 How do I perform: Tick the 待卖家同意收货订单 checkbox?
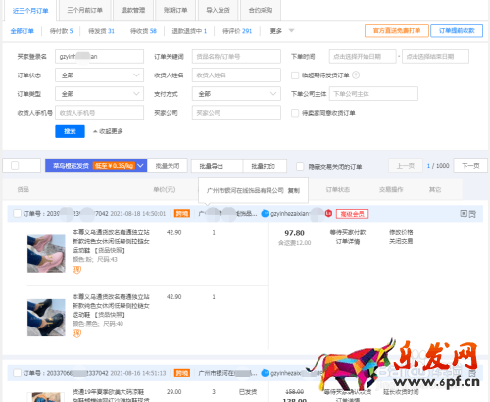coord(295,113)
